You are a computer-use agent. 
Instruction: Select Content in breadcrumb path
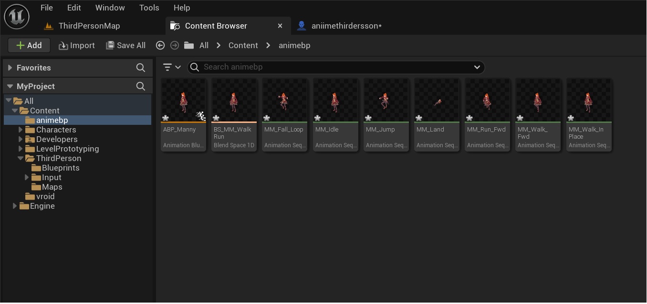[243, 45]
